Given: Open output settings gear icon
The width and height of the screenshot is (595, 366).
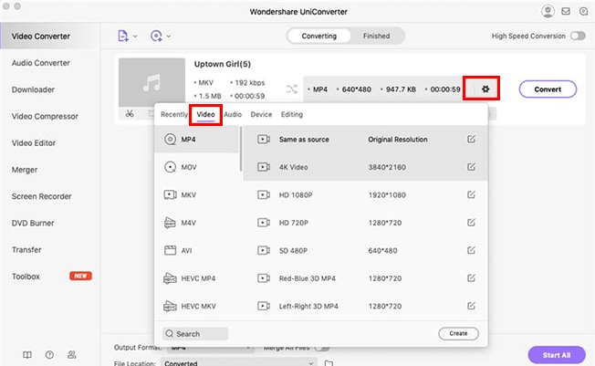Looking at the screenshot, I should coord(485,89).
